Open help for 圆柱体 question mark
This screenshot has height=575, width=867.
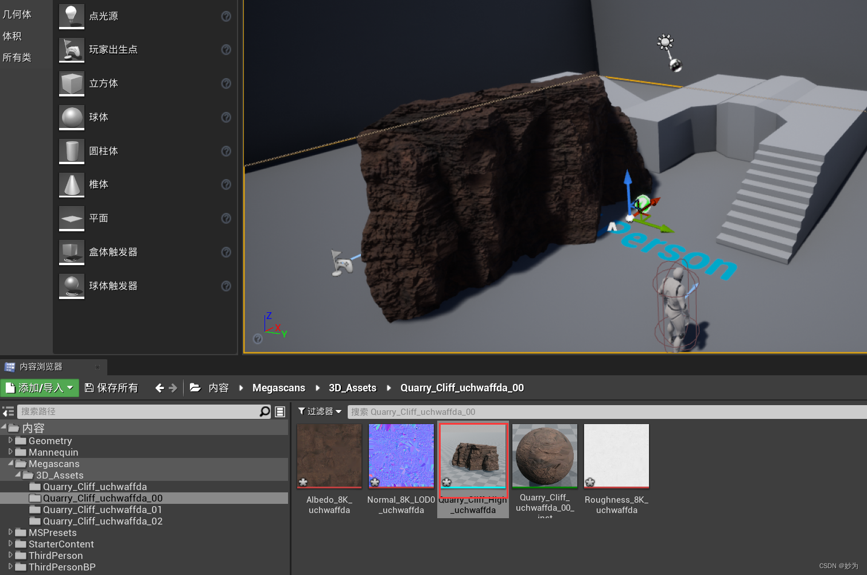tap(226, 151)
